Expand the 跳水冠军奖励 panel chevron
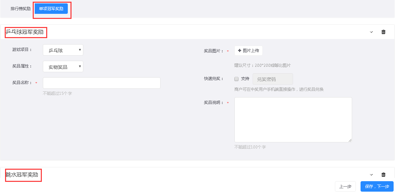The image size is (399, 194). pos(371,175)
